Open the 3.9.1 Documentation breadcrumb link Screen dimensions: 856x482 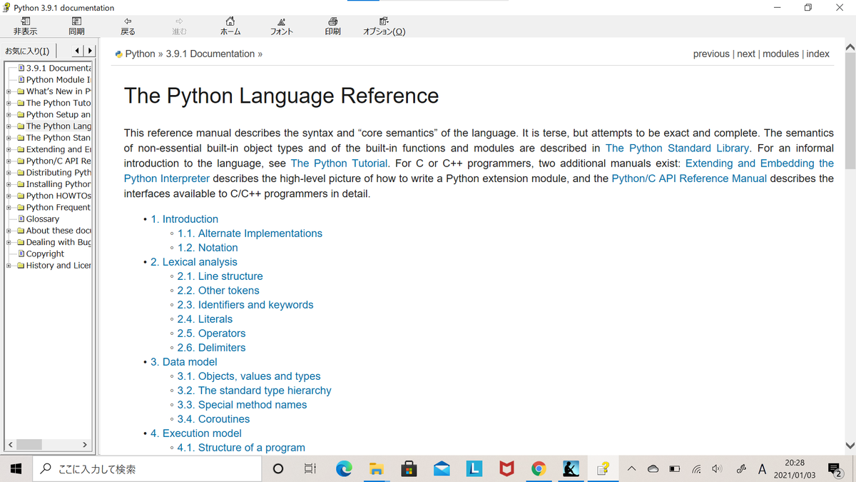[x=210, y=54]
